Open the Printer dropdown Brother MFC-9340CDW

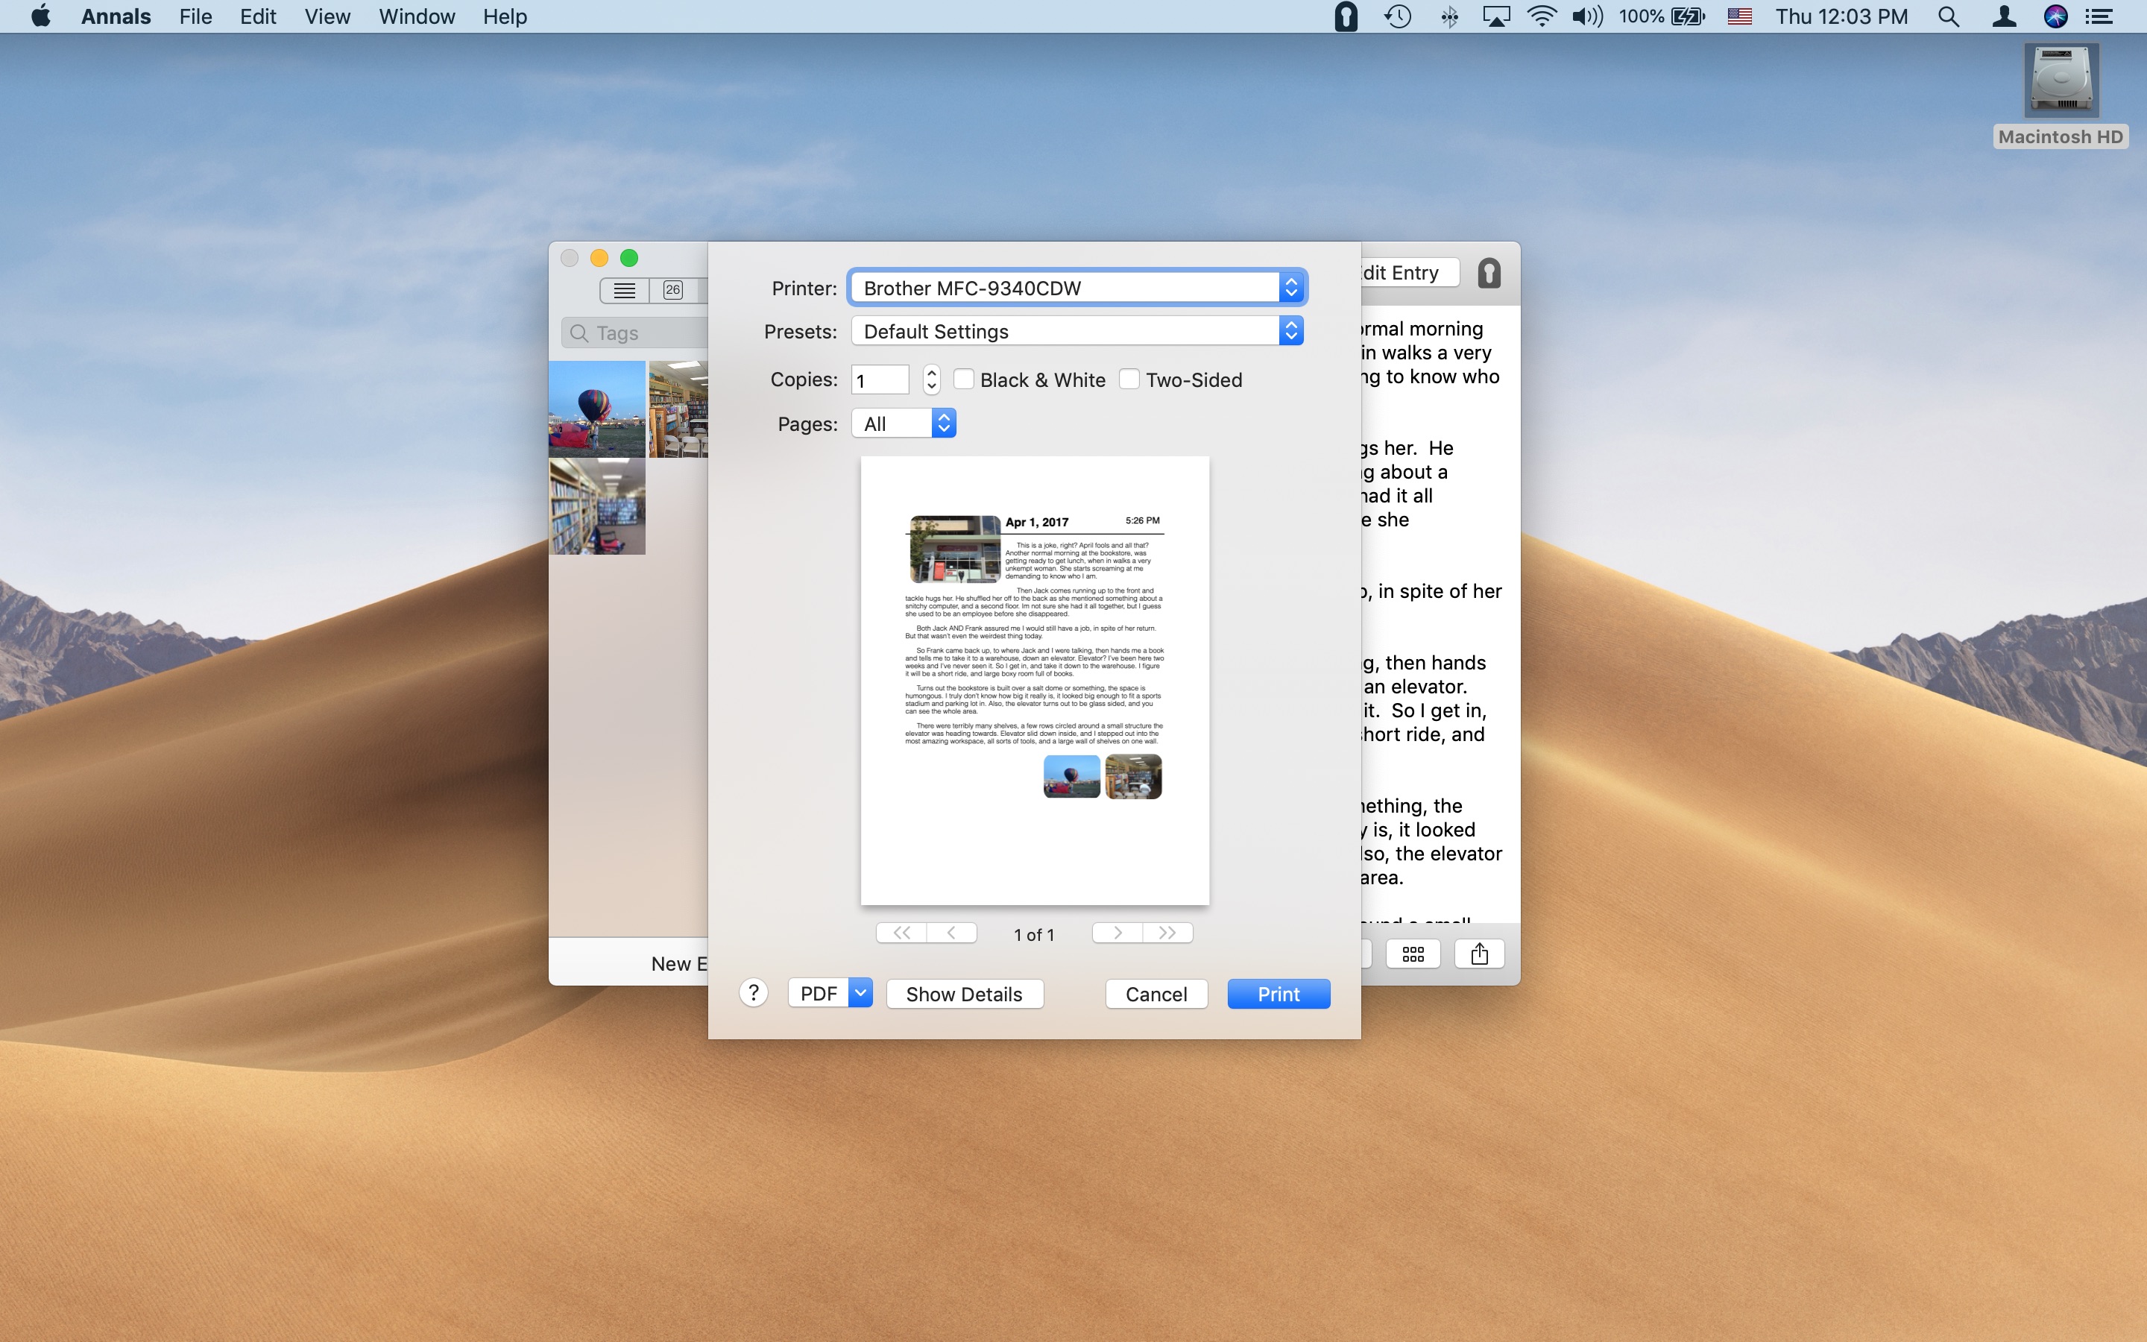[x=1076, y=288]
